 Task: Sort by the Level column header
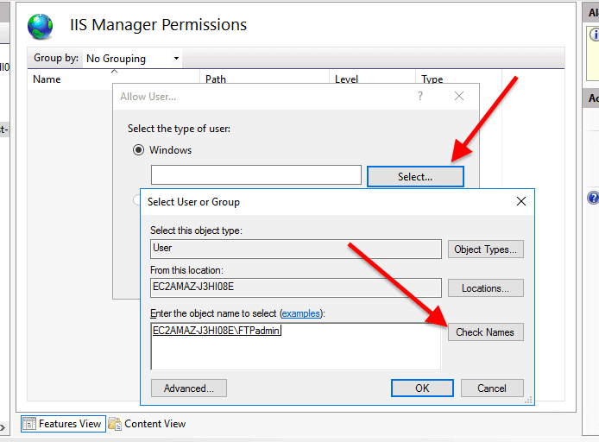click(346, 79)
